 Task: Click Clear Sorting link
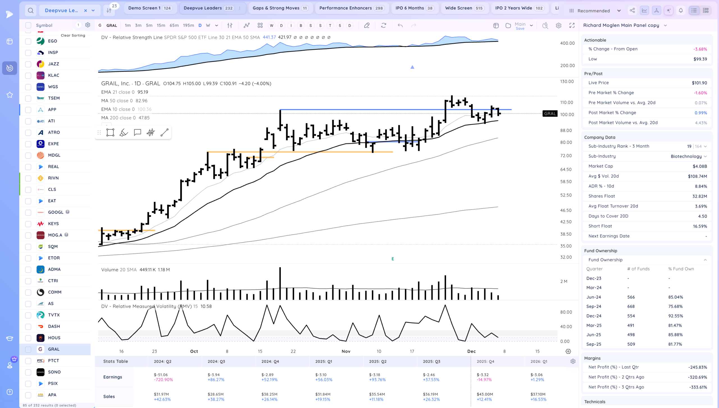(73, 35)
